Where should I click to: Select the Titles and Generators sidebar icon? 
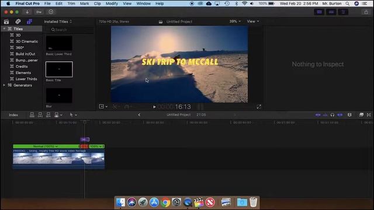click(29, 22)
